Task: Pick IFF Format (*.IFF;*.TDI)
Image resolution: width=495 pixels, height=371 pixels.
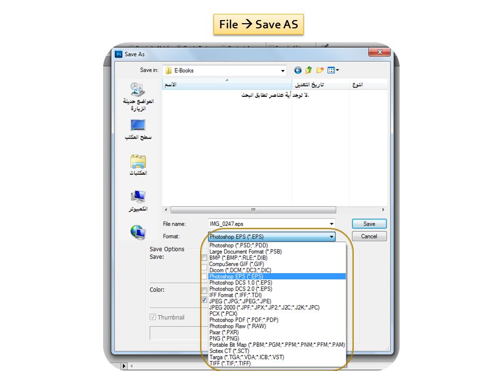Action: pyautogui.click(x=277, y=295)
